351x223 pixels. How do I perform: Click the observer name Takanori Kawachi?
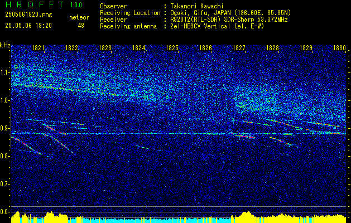tap(197, 6)
